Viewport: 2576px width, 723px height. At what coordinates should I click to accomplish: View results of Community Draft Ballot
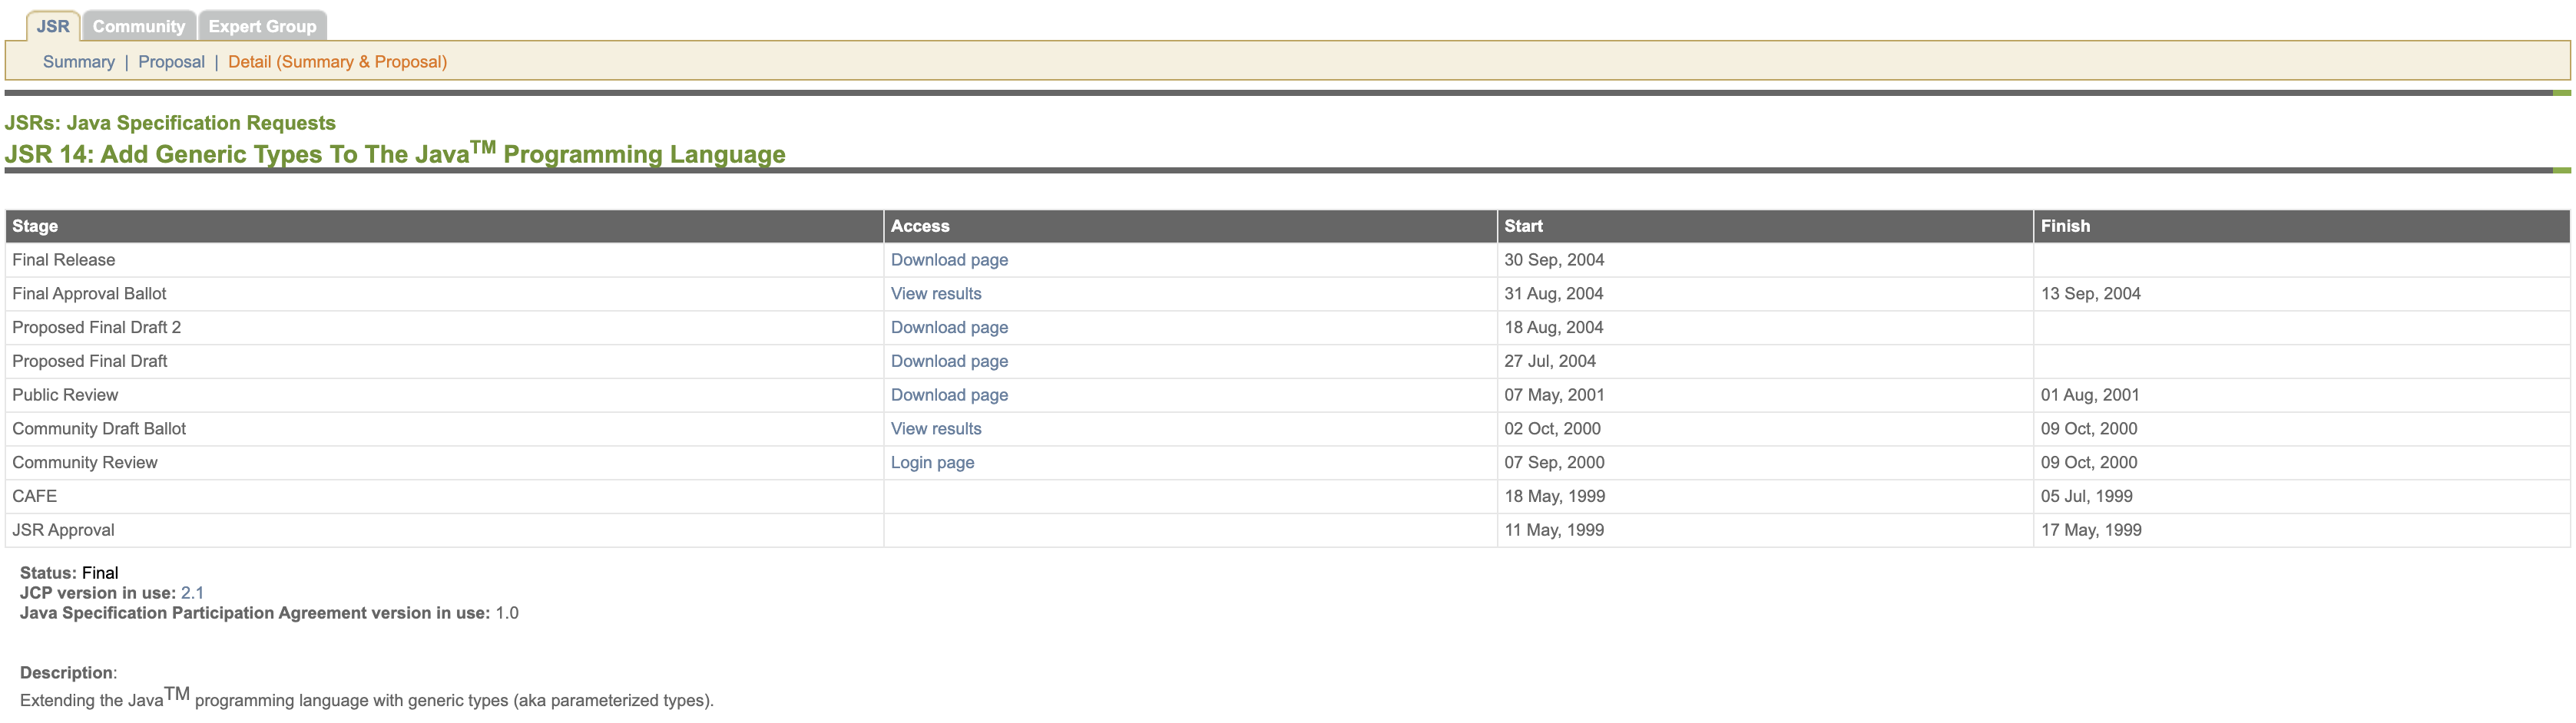935,429
